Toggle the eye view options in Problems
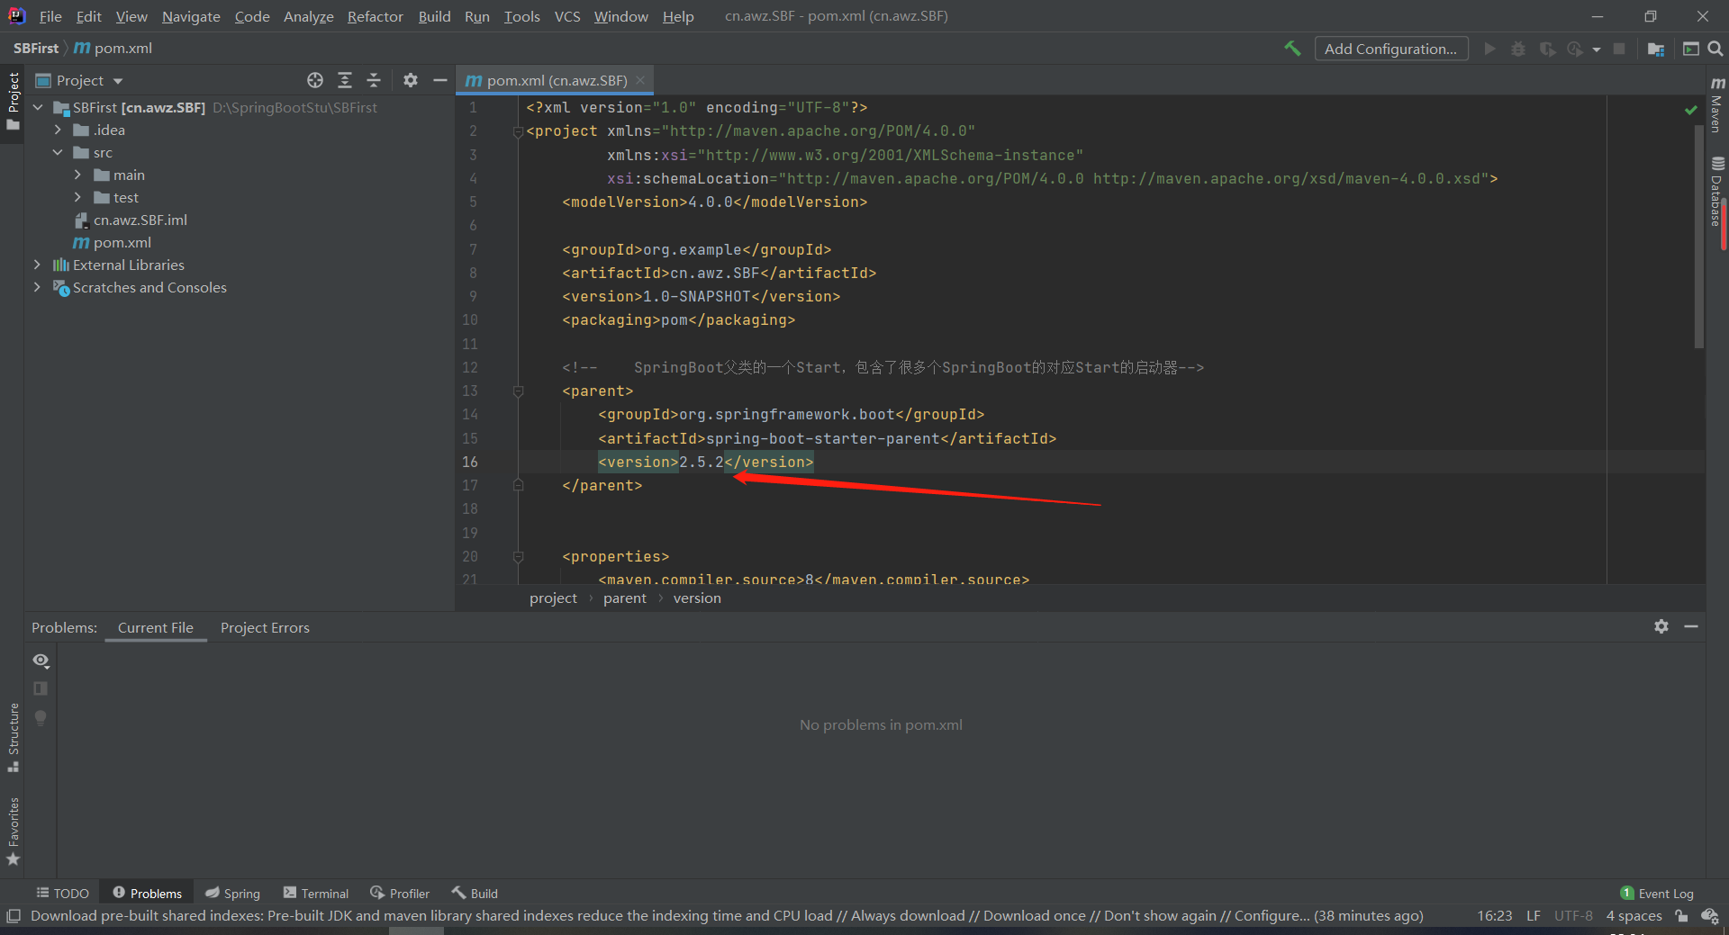 tap(41, 661)
